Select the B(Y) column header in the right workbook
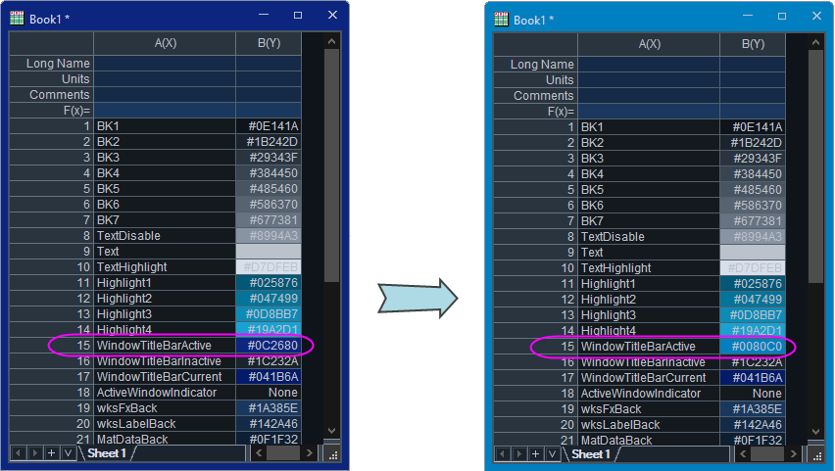Viewport: 835px width, 471px height. tap(753, 44)
